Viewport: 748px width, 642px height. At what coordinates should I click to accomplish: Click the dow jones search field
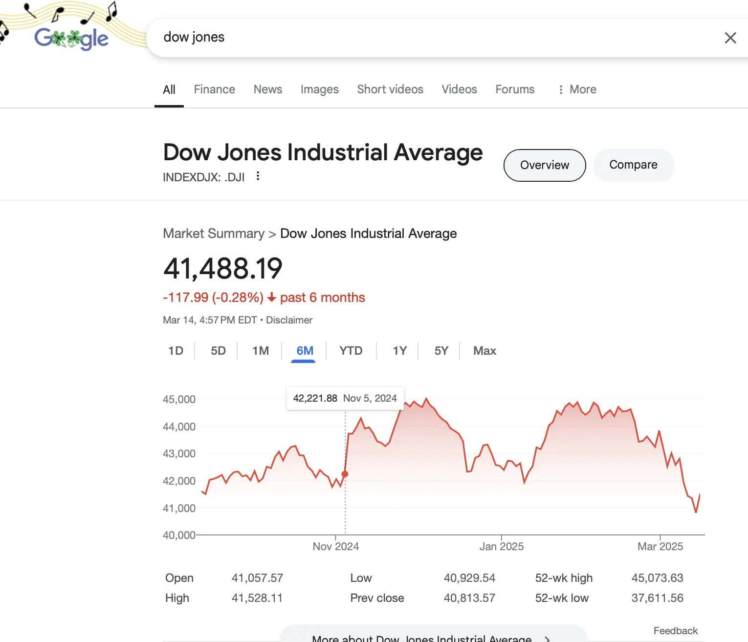(x=430, y=38)
